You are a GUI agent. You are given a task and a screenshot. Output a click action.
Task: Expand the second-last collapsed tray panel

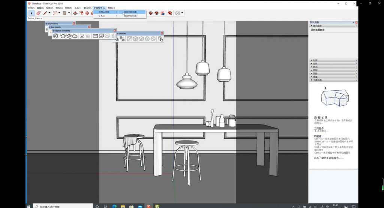(333, 73)
